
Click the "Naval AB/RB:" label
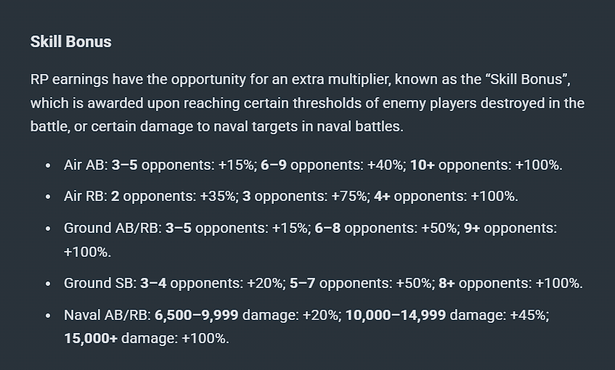click(x=107, y=315)
